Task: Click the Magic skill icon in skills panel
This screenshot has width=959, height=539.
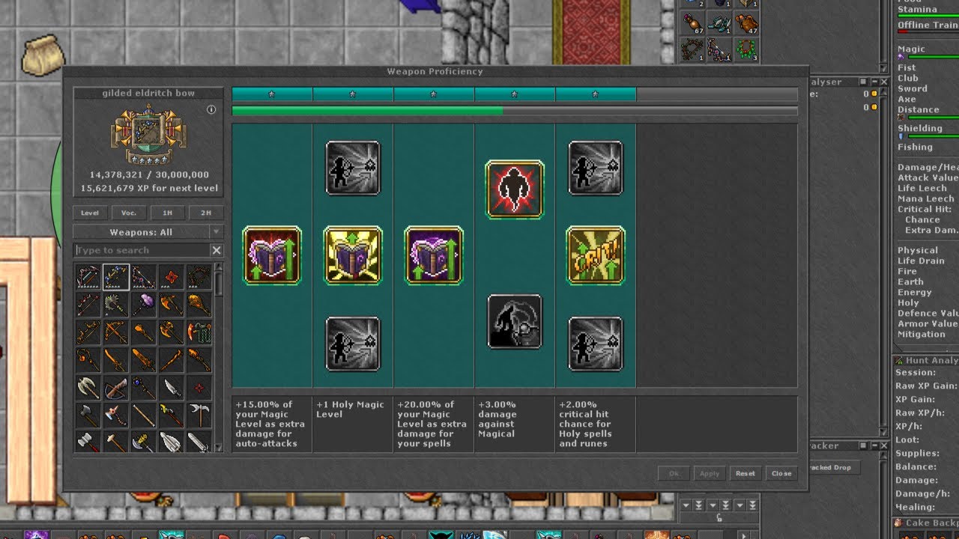Action: (x=901, y=57)
